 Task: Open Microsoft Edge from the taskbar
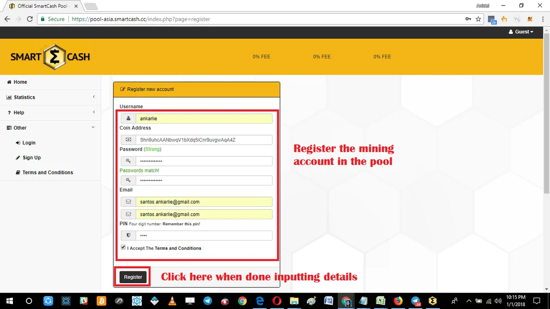(x=260, y=301)
